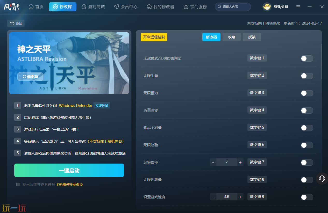328x213 pixels.
Task: Click 立即关闭 Windows Defender button
Action: point(102,105)
